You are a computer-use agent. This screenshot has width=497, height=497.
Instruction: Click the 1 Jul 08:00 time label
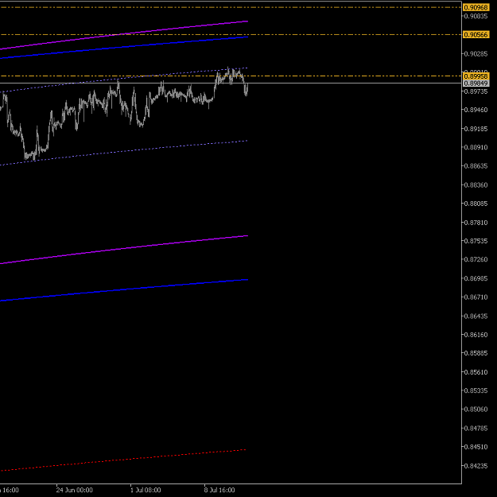tap(146, 490)
